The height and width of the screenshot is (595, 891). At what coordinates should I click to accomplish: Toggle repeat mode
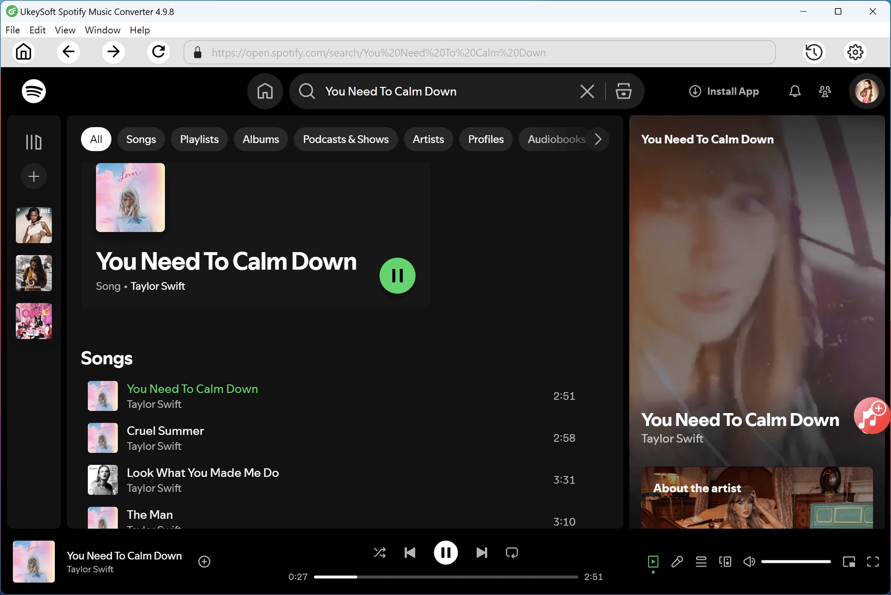click(x=511, y=553)
